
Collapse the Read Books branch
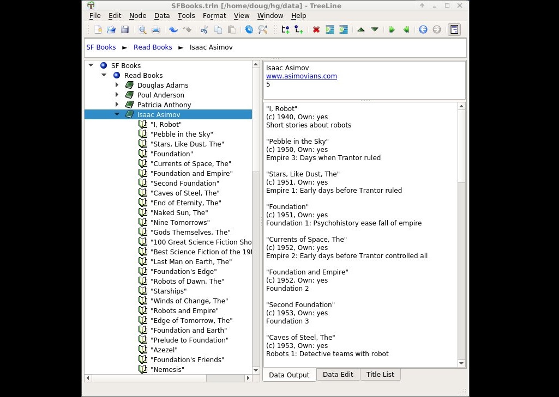[x=104, y=75]
